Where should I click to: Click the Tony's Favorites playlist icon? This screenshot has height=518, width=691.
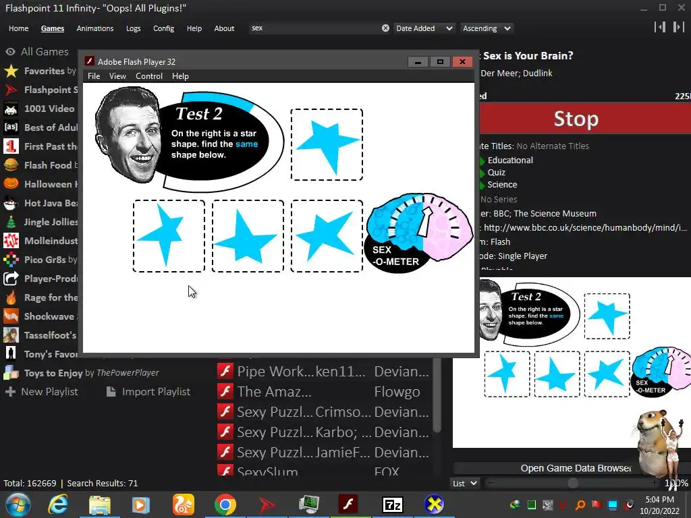point(11,354)
